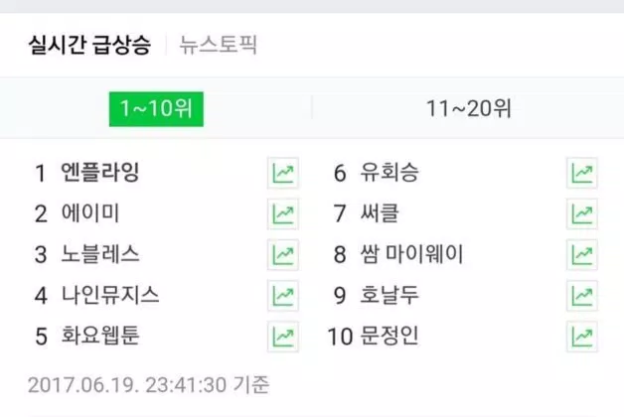Open trend chart icon for 화요웹툰
The image size is (624, 417).
click(283, 337)
